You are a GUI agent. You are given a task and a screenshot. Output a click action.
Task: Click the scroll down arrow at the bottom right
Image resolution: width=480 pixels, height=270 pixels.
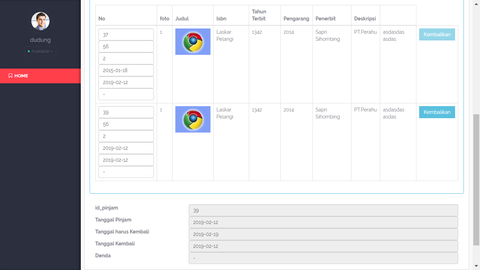[x=476, y=266]
